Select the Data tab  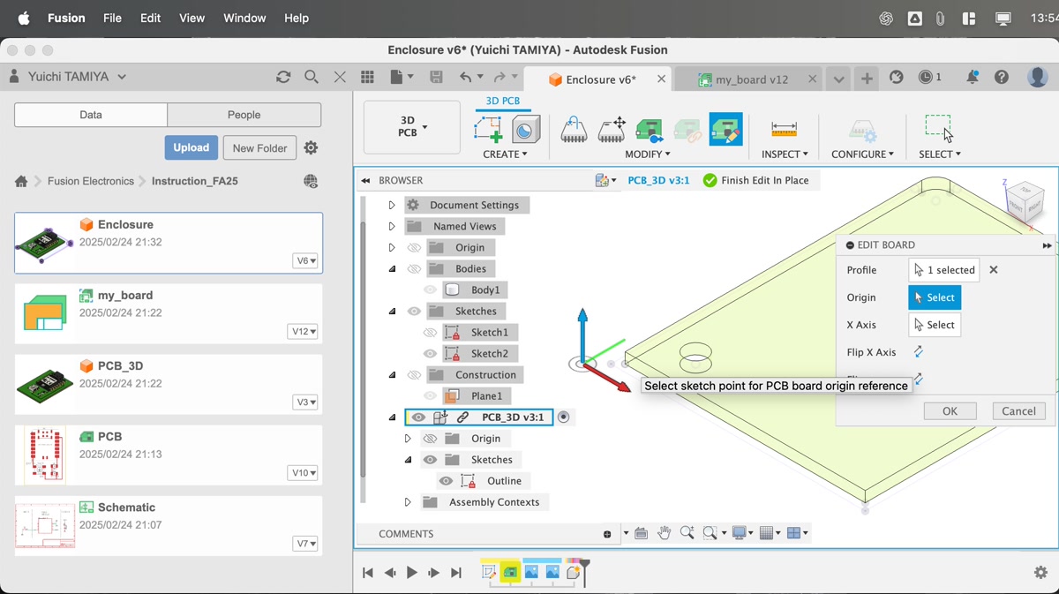[91, 115]
